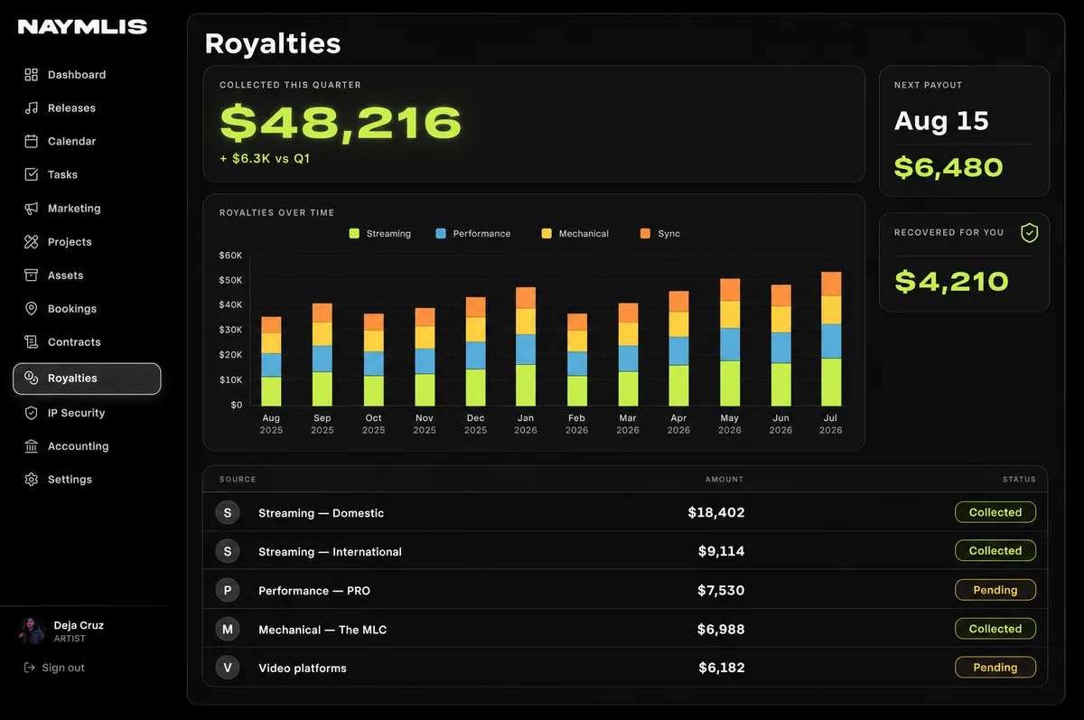Open the IP Security shield icon
The width and height of the screenshot is (1084, 720).
pos(32,413)
